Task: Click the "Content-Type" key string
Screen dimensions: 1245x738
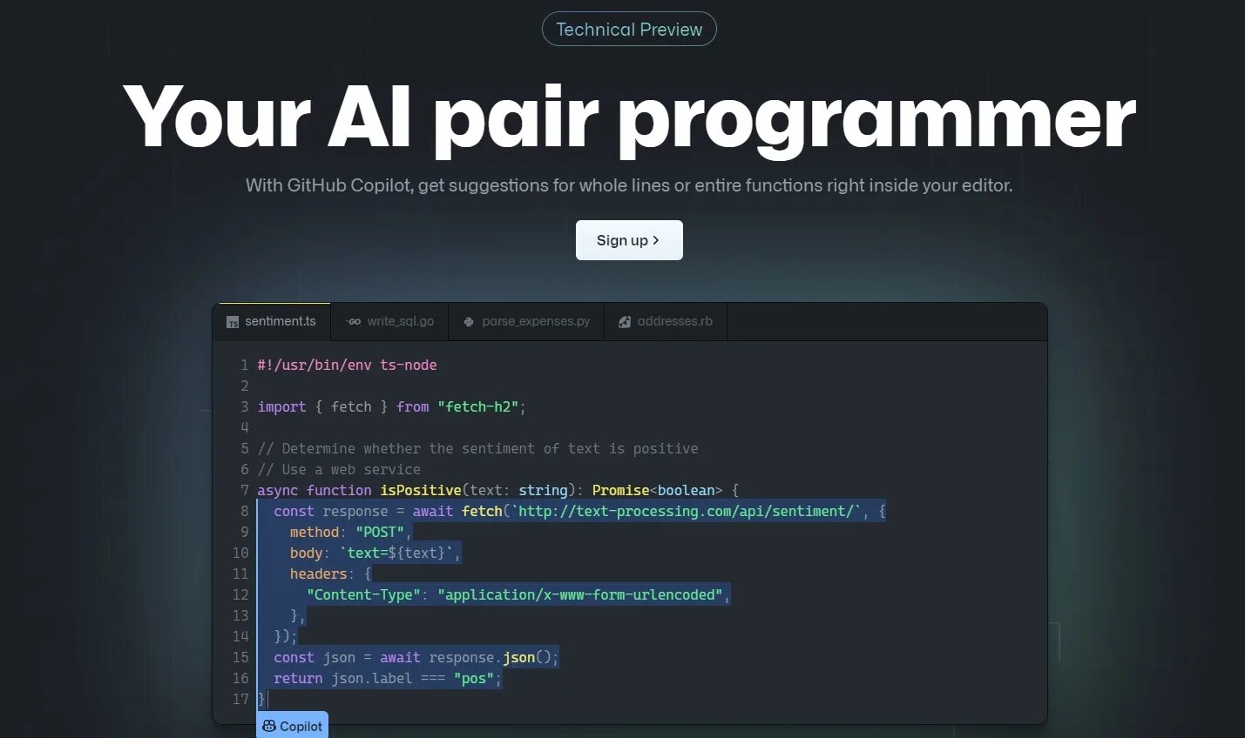Action: click(x=363, y=595)
